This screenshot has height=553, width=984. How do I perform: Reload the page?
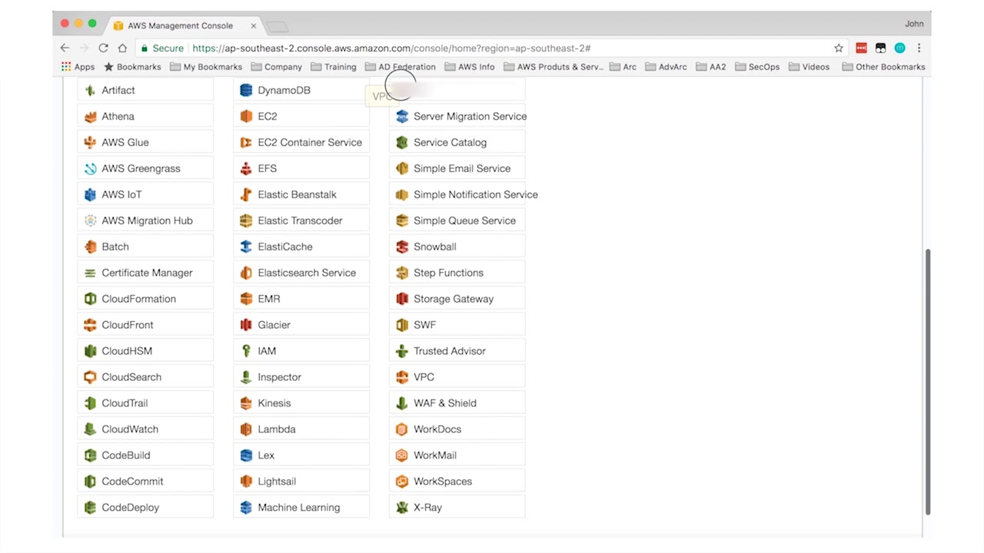[x=103, y=48]
